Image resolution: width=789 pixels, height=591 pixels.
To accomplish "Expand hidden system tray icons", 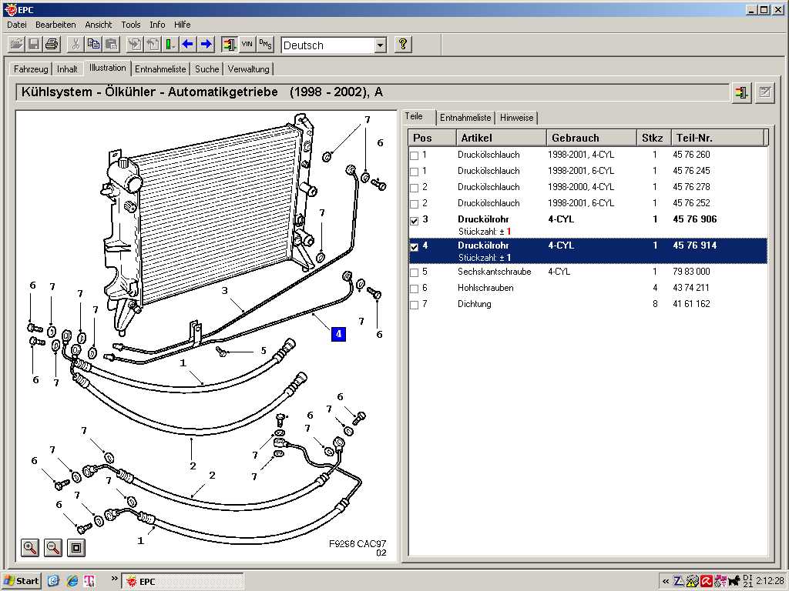I will [x=666, y=582].
